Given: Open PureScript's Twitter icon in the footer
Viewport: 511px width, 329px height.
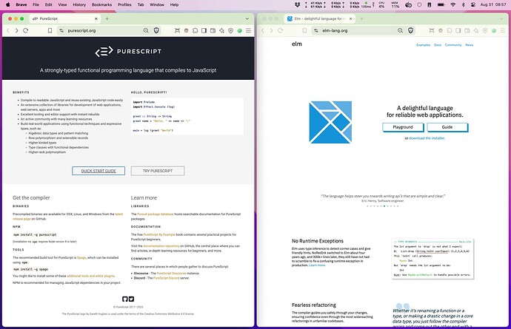Looking at the screenshot, I should tap(131, 299).
